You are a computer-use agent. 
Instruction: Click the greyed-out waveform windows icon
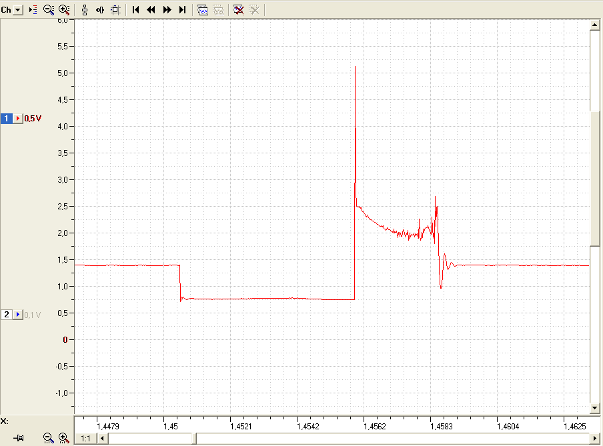click(218, 10)
